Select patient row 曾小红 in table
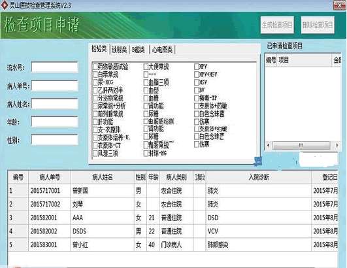This screenshot has width=347, height=268. click(173, 244)
